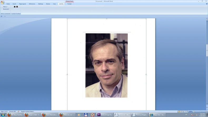Switch to Print Layout view
This screenshot has width=208, height=117.
(179, 111)
